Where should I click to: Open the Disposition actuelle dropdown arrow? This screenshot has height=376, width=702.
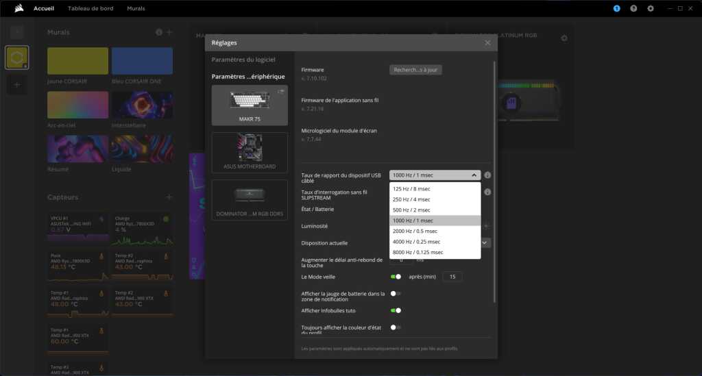[485, 242]
